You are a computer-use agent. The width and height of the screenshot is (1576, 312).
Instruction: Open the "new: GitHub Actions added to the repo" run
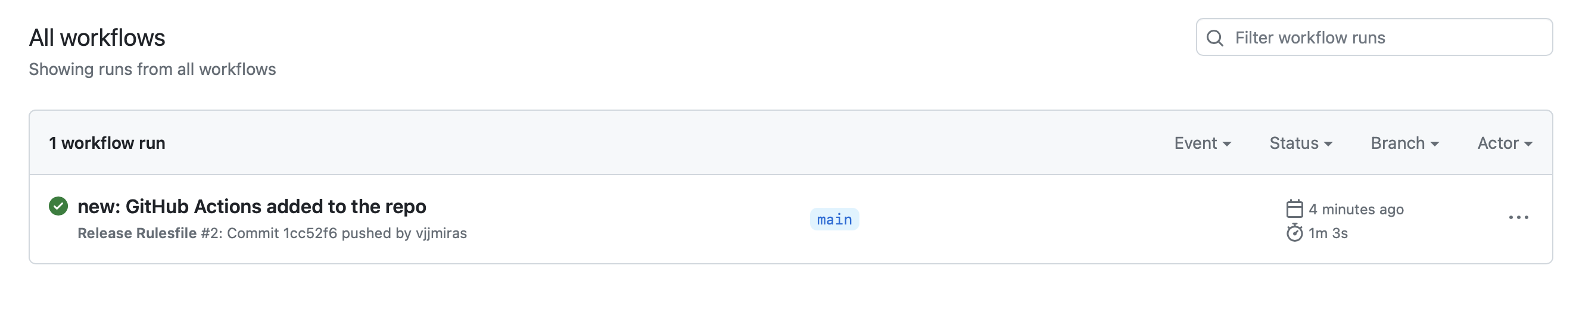tap(251, 207)
